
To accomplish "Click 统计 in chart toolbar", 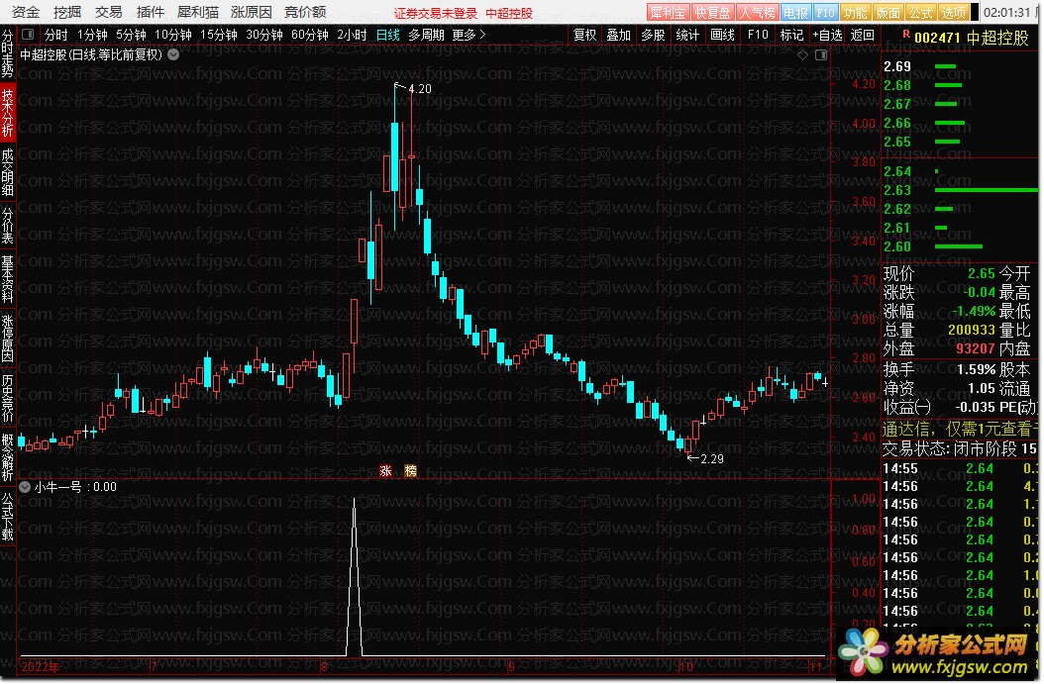I will [x=687, y=35].
